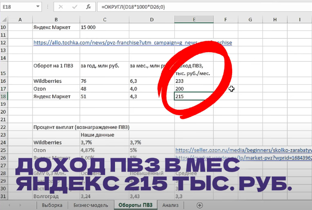Select column G header
The image size is (312, 210).
(x=250, y=19)
